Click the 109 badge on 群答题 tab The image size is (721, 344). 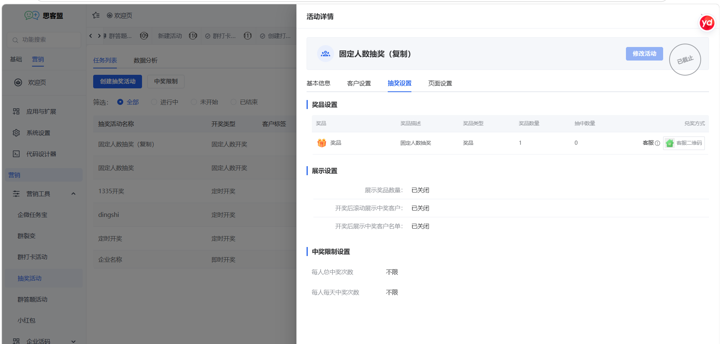click(144, 36)
